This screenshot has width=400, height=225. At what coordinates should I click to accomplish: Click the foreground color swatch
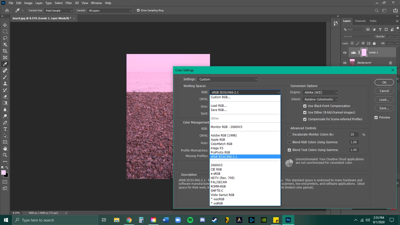coord(3,172)
